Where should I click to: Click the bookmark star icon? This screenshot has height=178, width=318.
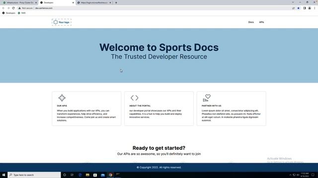[x=298, y=8]
